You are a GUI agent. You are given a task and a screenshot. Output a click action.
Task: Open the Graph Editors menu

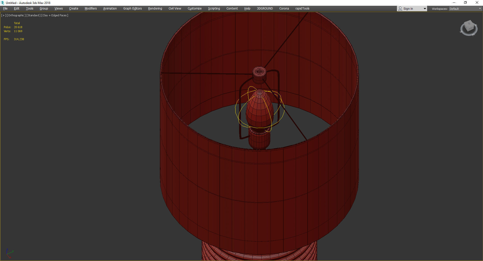(132, 9)
